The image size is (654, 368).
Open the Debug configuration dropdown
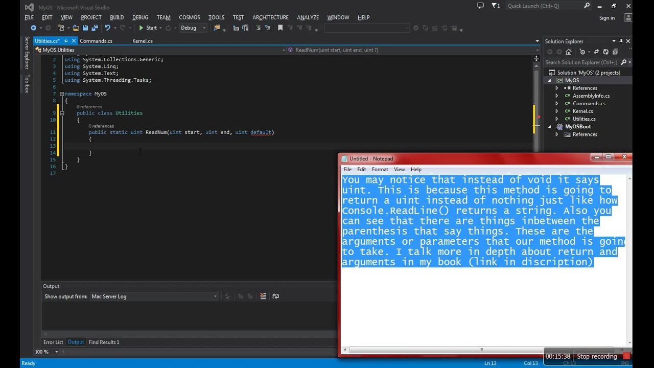(193, 28)
